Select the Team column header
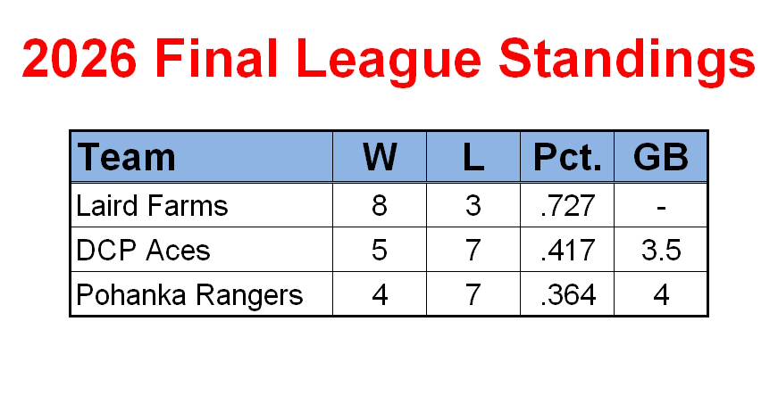Viewport: 778px width, 404px height. 202,157
